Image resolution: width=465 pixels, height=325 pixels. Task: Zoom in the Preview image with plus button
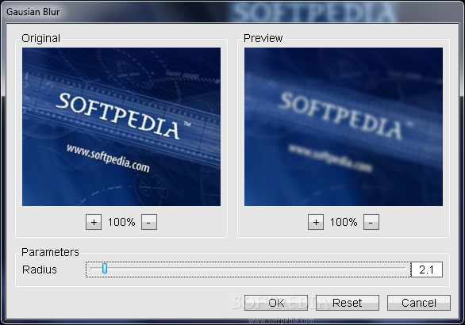316,222
